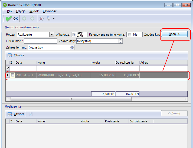Open the Widok menu

pyautogui.click(x=34, y=11)
